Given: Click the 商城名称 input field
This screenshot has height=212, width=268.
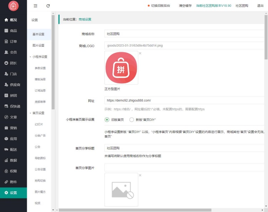Looking at the screenshot, I should click(x=184, y=34).
